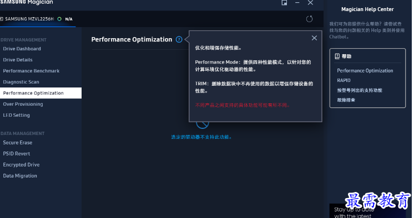
Task: Click the Magician Help Center title
Action: 367,9
